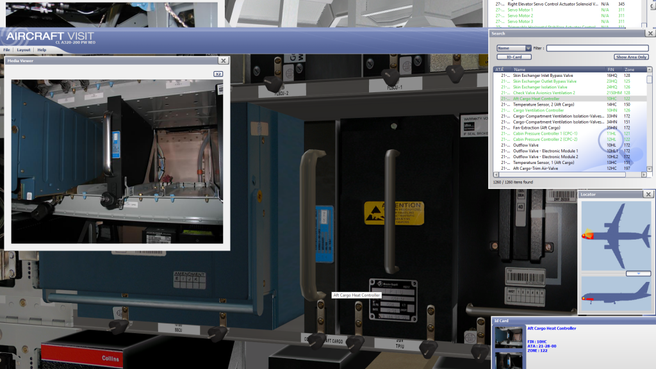Open the Layout menu
Viewport: 656px width, 369px height.
click(x=24, y=50)
